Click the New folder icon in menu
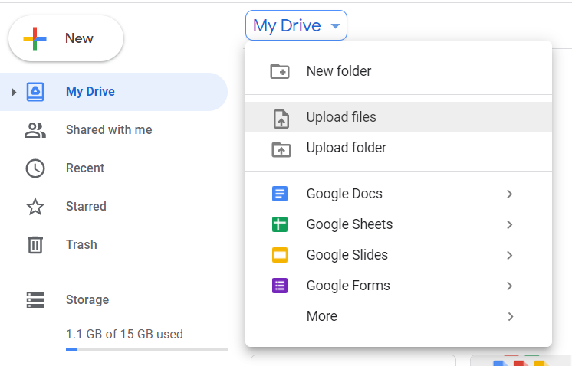Viewport: 572px width, 366px height. tap(280, 71)
